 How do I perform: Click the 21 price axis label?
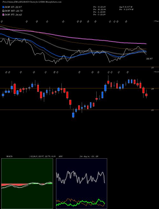pos(152,110)
